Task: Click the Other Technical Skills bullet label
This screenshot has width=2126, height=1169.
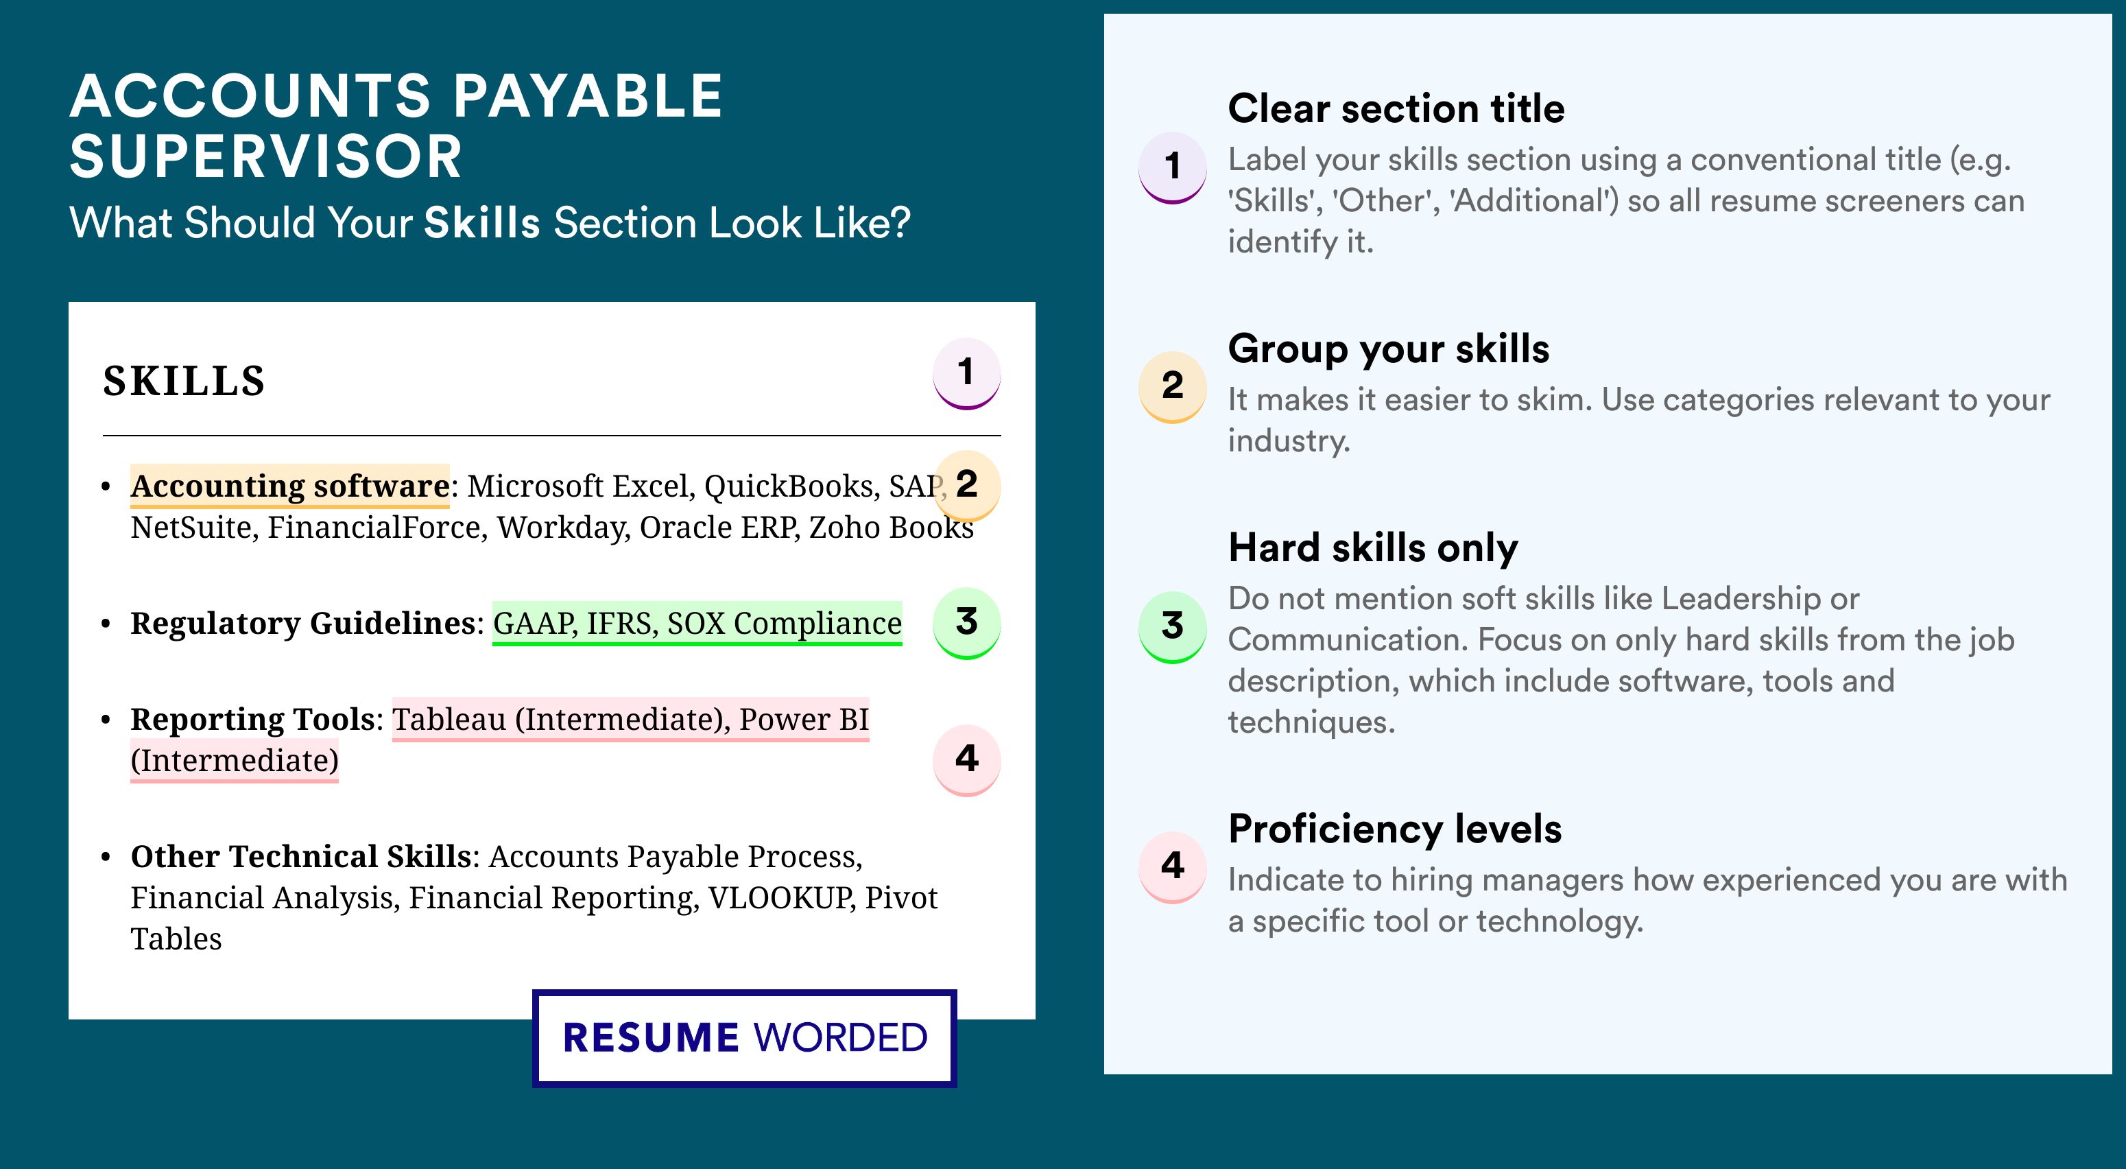Action: (300, 856)
